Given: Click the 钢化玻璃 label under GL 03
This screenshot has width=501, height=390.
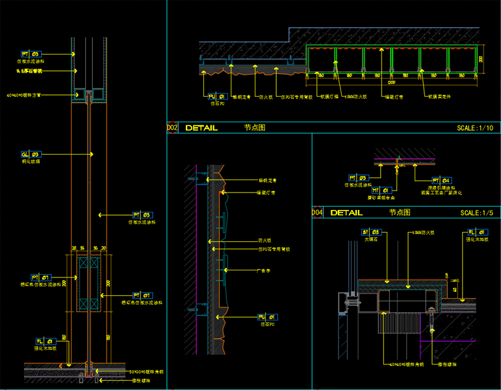Looking at the screenshot, I should click(31, 161).
